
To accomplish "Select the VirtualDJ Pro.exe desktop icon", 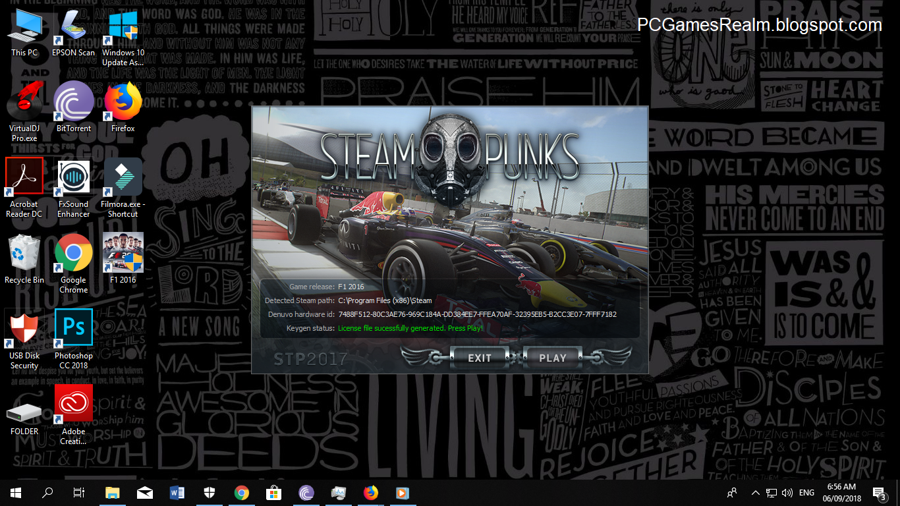I will (x=24, y=111).
